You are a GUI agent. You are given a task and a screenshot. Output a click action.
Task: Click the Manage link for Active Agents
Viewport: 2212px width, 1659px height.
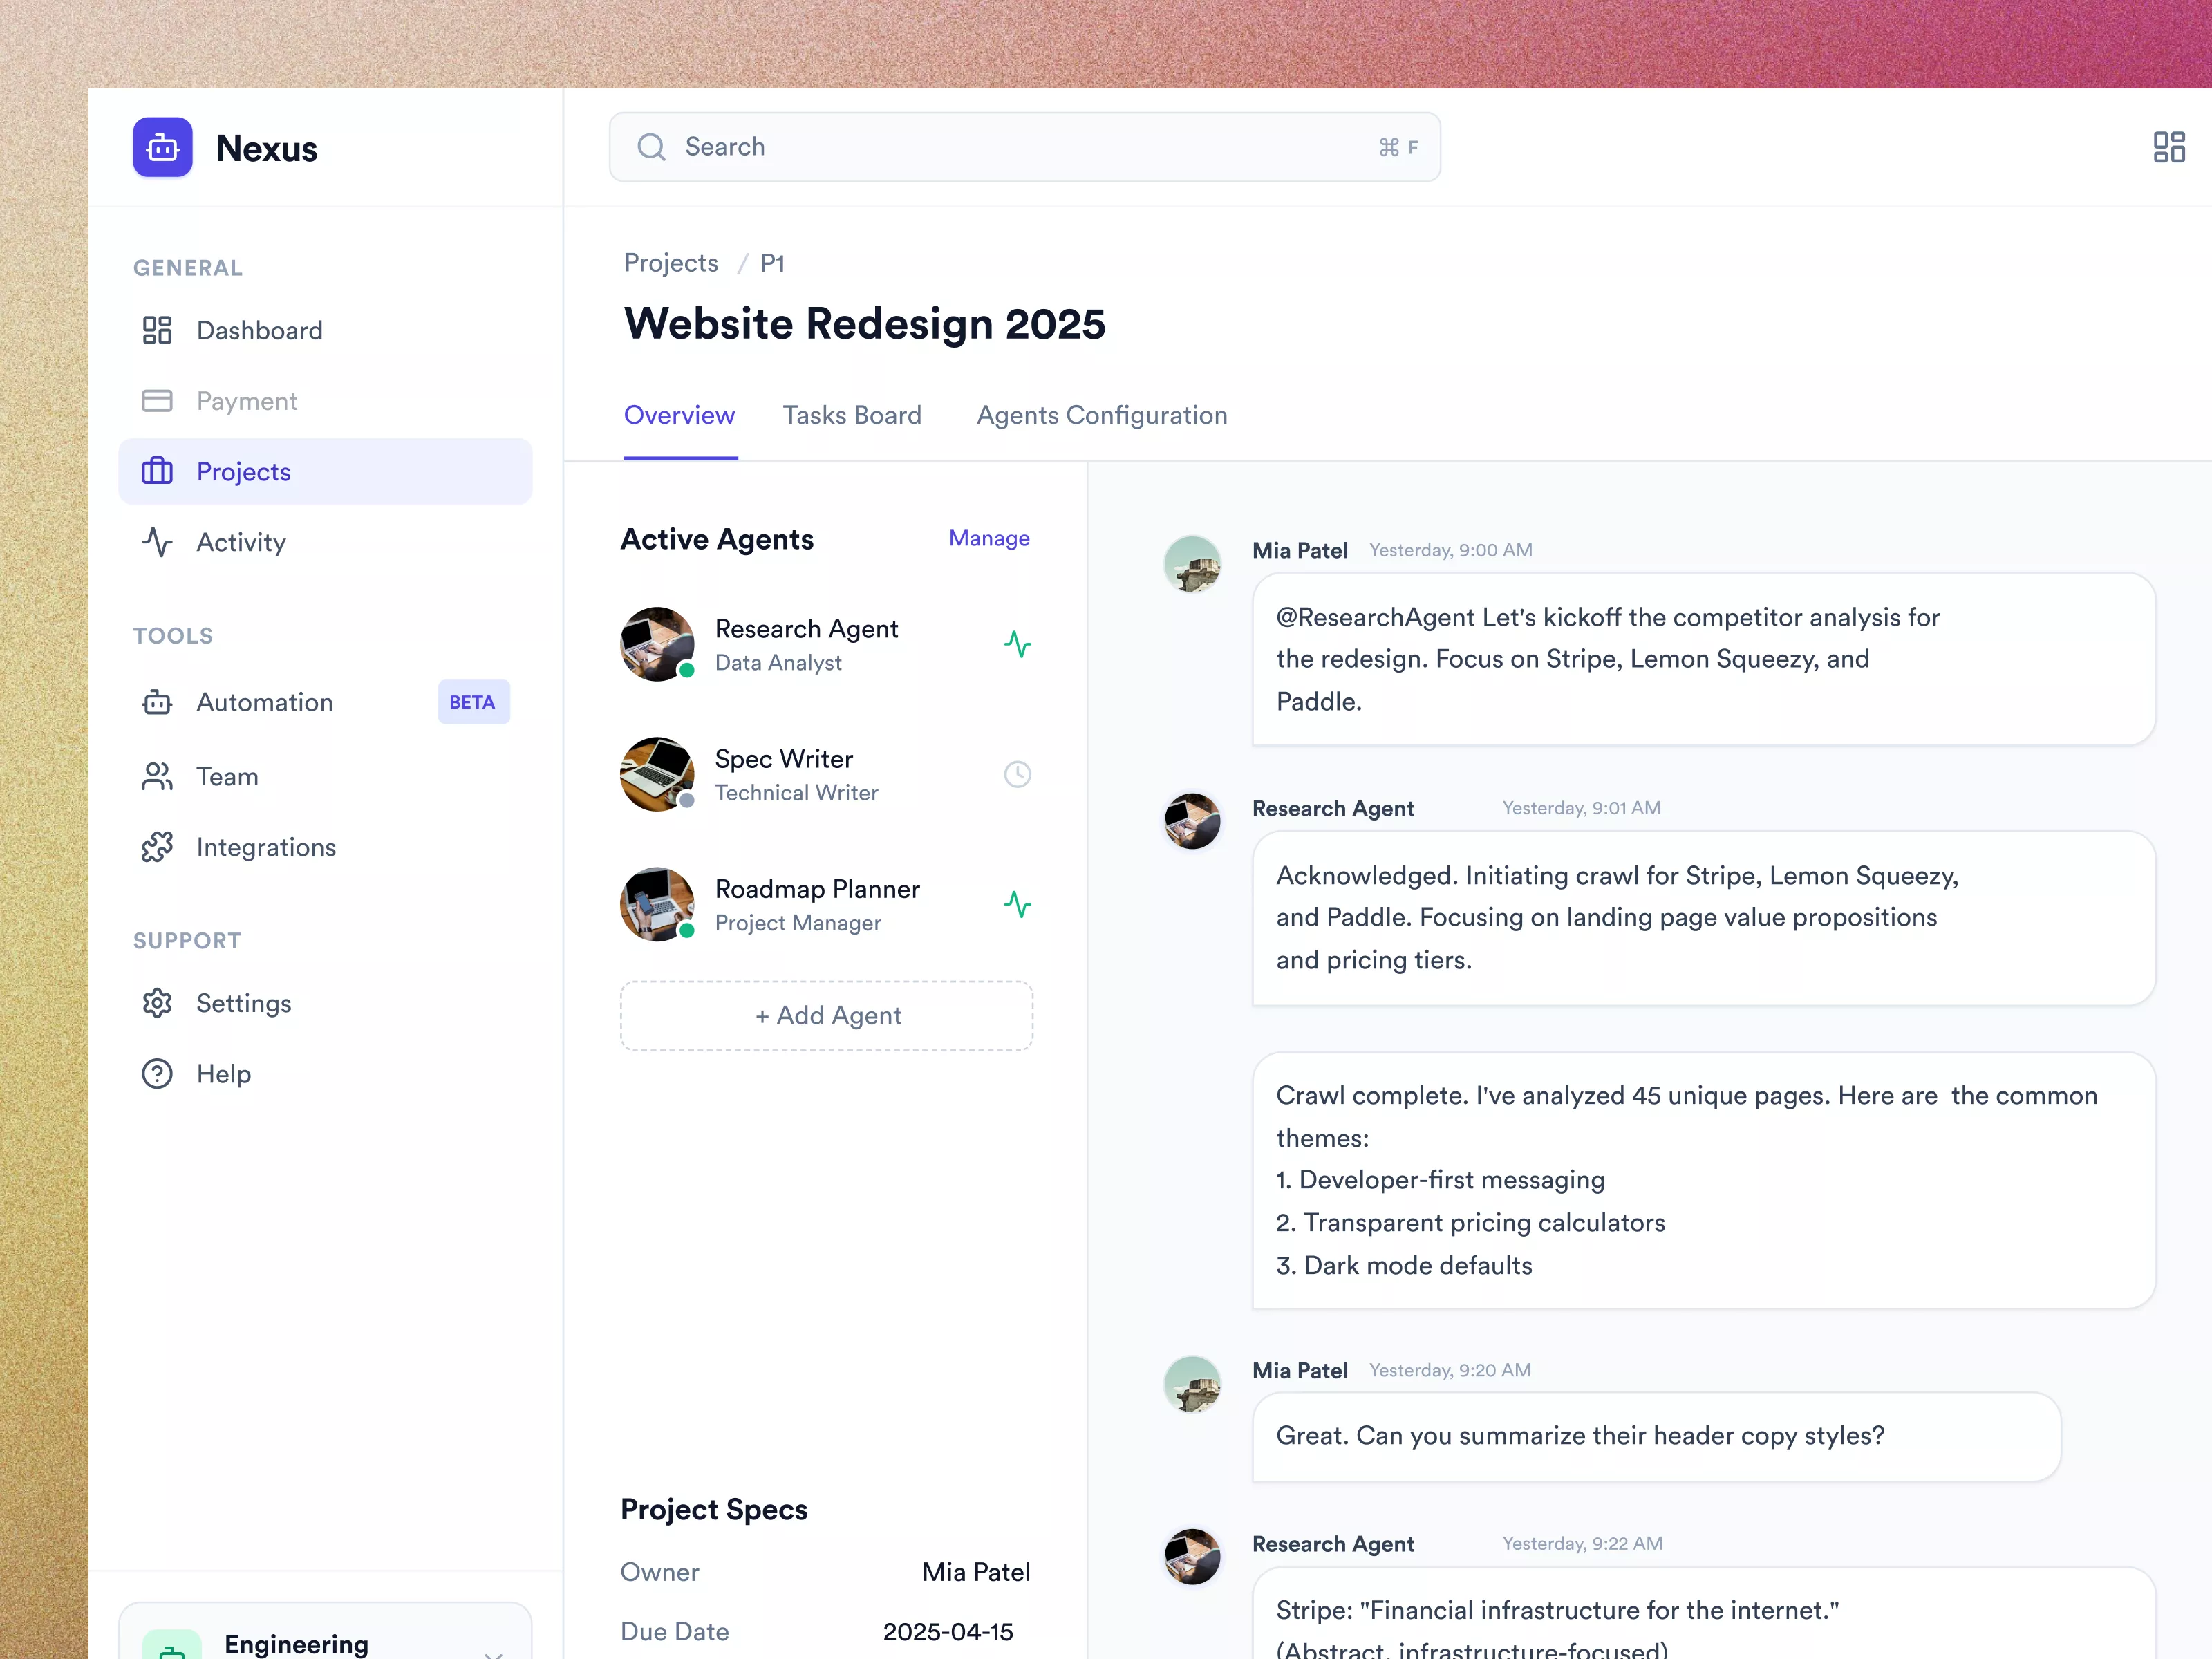[988, 538]
